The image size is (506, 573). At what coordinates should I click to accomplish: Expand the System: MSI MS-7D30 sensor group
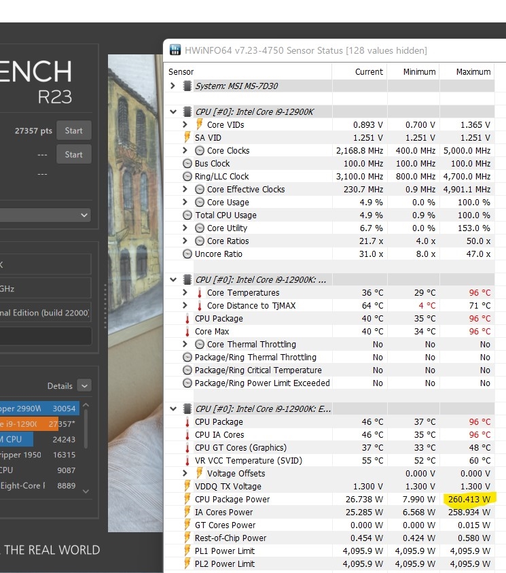click(x=173, y=86)
